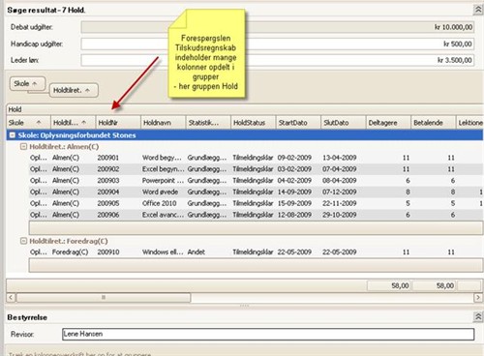
Task: Collapse the Søge resultat panel
Action: click(x=477, y=10)
